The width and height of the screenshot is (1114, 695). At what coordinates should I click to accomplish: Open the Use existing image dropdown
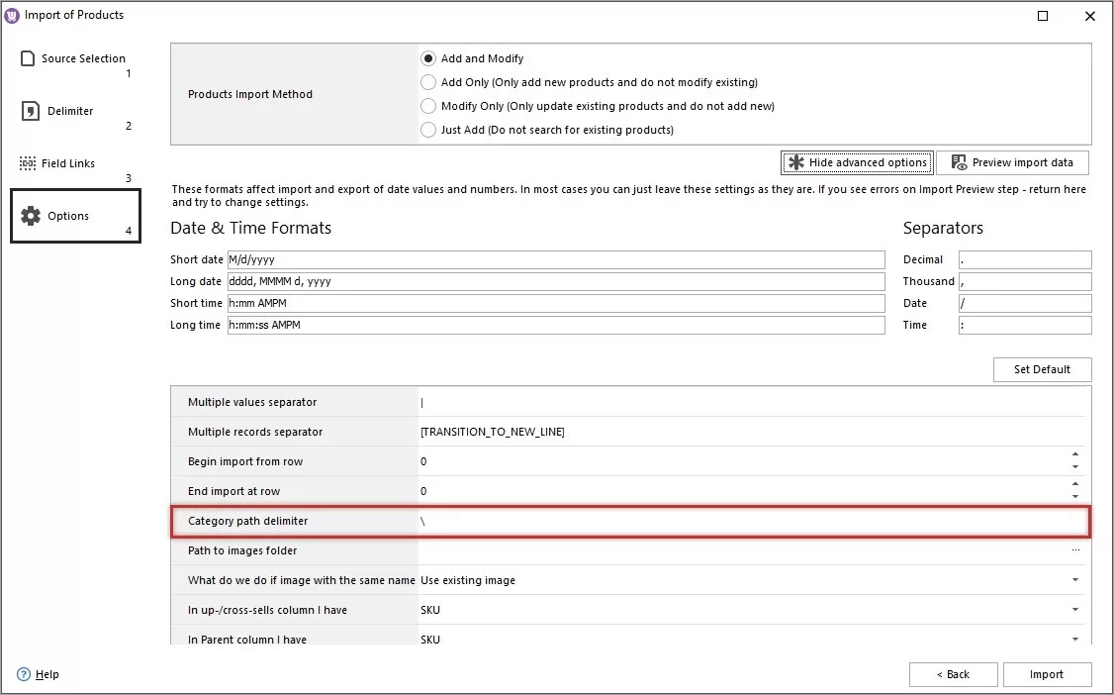click(x=1074, y=580)
